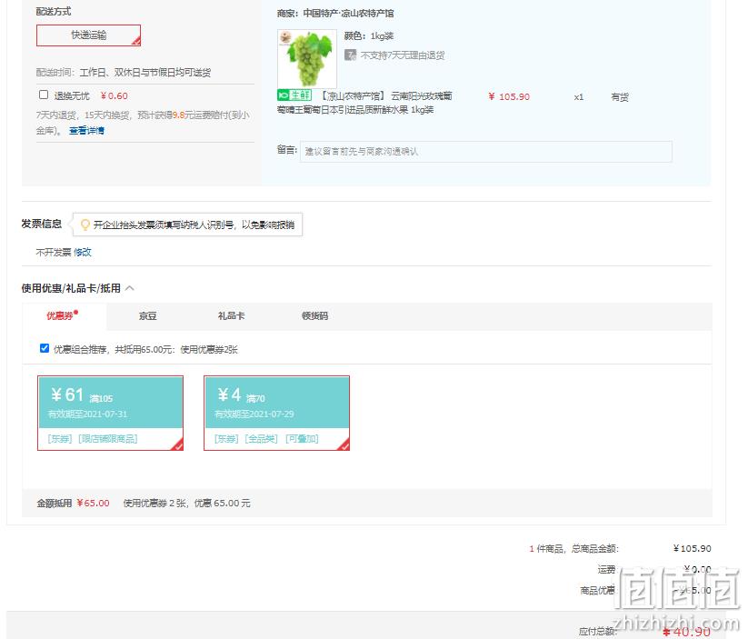Click item price ¥105.90

coord(509,97)
